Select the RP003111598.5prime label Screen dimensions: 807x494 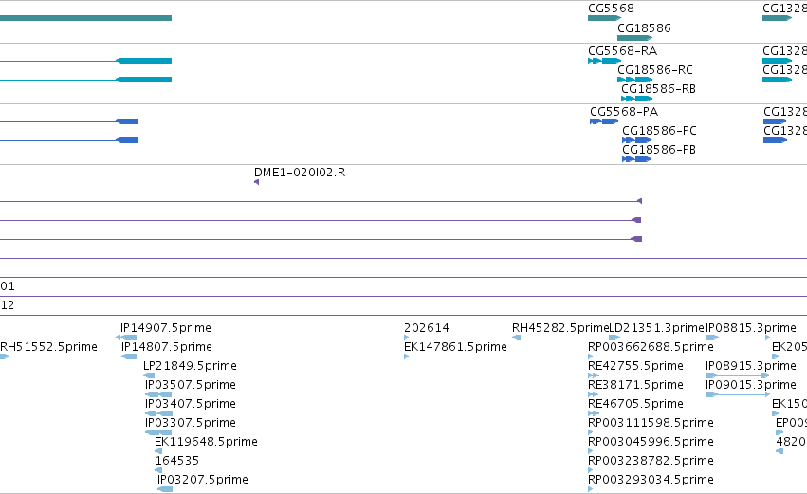pyautogui.click(x=651, y=423)
